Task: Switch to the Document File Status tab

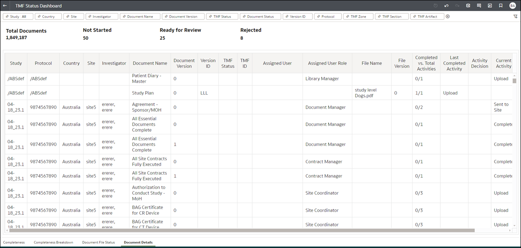Action: (x=98, y=242)
